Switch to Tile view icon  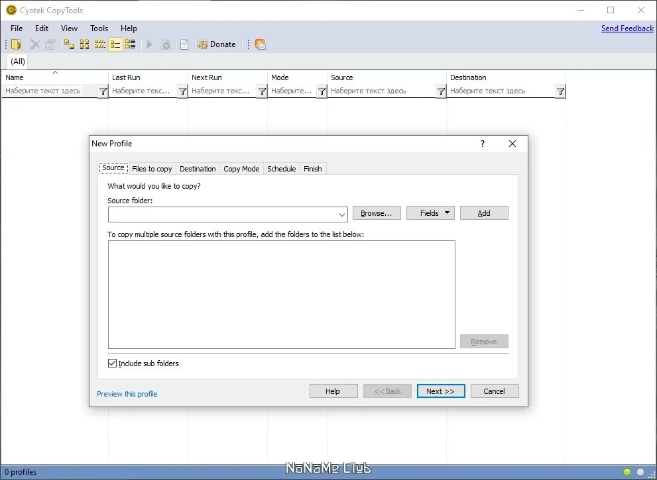(99, 44)
